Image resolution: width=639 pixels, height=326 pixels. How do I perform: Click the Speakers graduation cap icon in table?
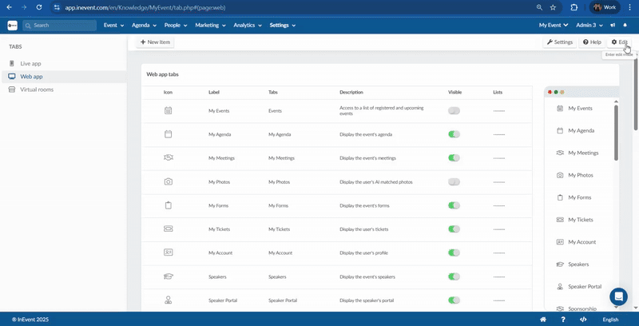coord(168,276)
